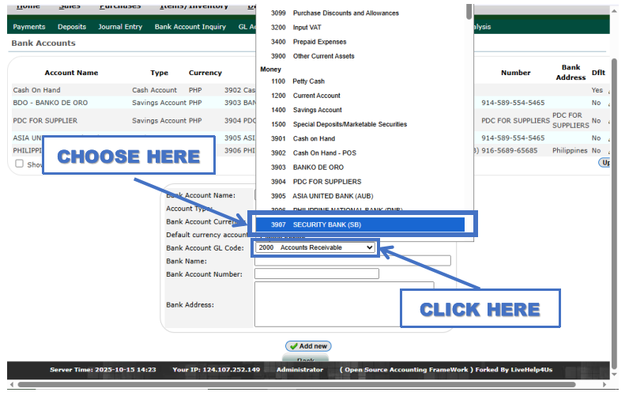Click the Bank Account Number field
The width and height of the screenshot is (629, 396).
coord(316,274)
